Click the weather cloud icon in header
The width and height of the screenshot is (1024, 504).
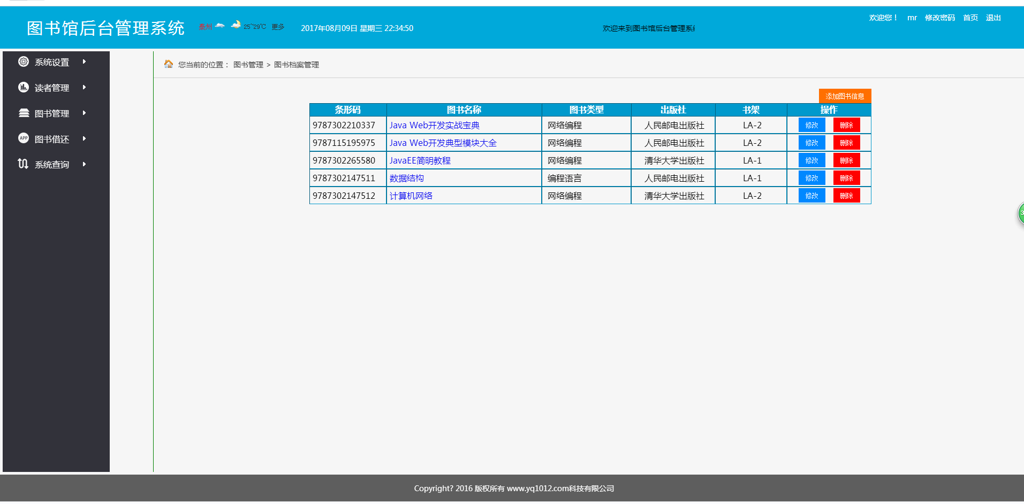coord(219,26)
